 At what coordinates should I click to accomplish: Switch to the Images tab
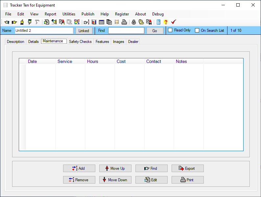point(119,42)
